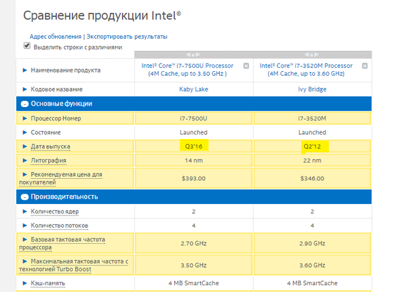Open Intel Core i7-3520M Processor product link
The image size is (407, 292).
point(307,70)
